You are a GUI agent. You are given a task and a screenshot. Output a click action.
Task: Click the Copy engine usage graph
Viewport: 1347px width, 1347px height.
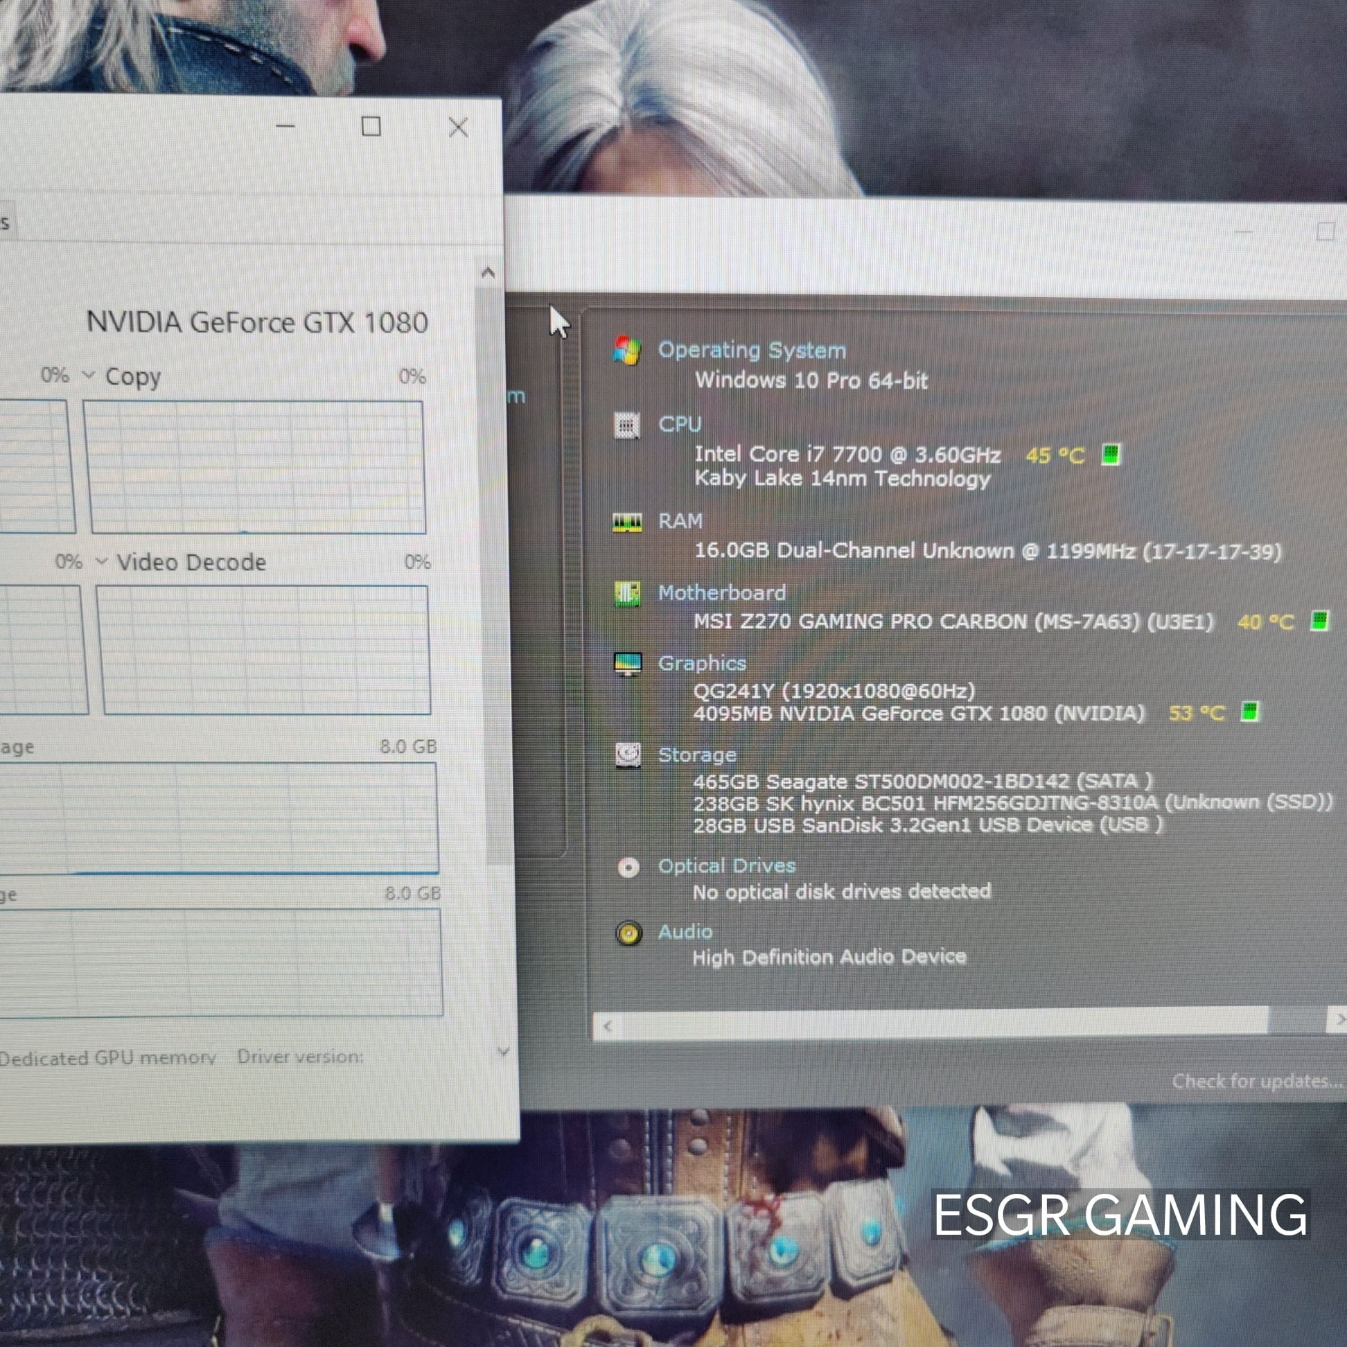pos(254,466)
